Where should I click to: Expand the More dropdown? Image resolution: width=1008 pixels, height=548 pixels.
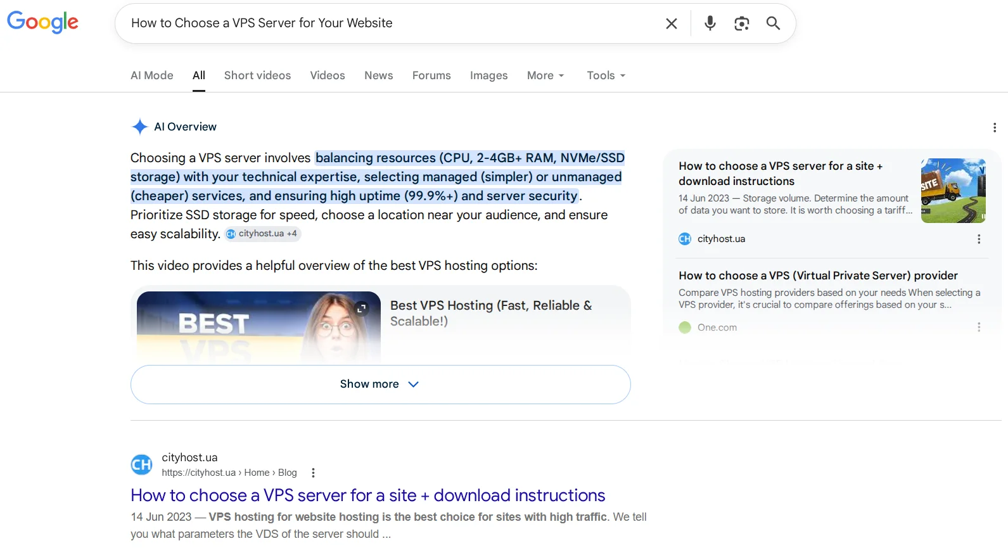tap(545, 75)
